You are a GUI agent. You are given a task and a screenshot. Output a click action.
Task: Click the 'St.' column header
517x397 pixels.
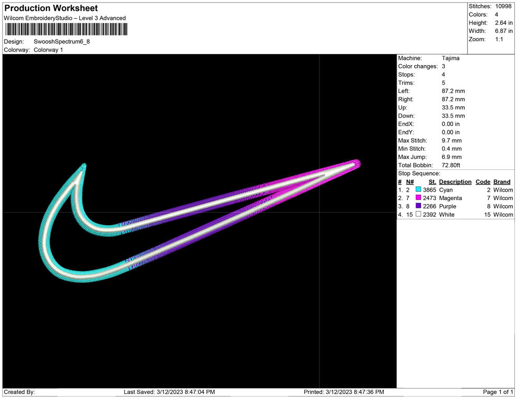(432, 182)
